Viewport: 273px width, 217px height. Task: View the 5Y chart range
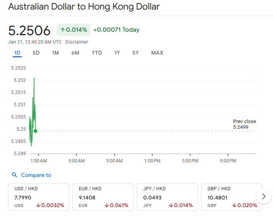(x=136, y=53)
